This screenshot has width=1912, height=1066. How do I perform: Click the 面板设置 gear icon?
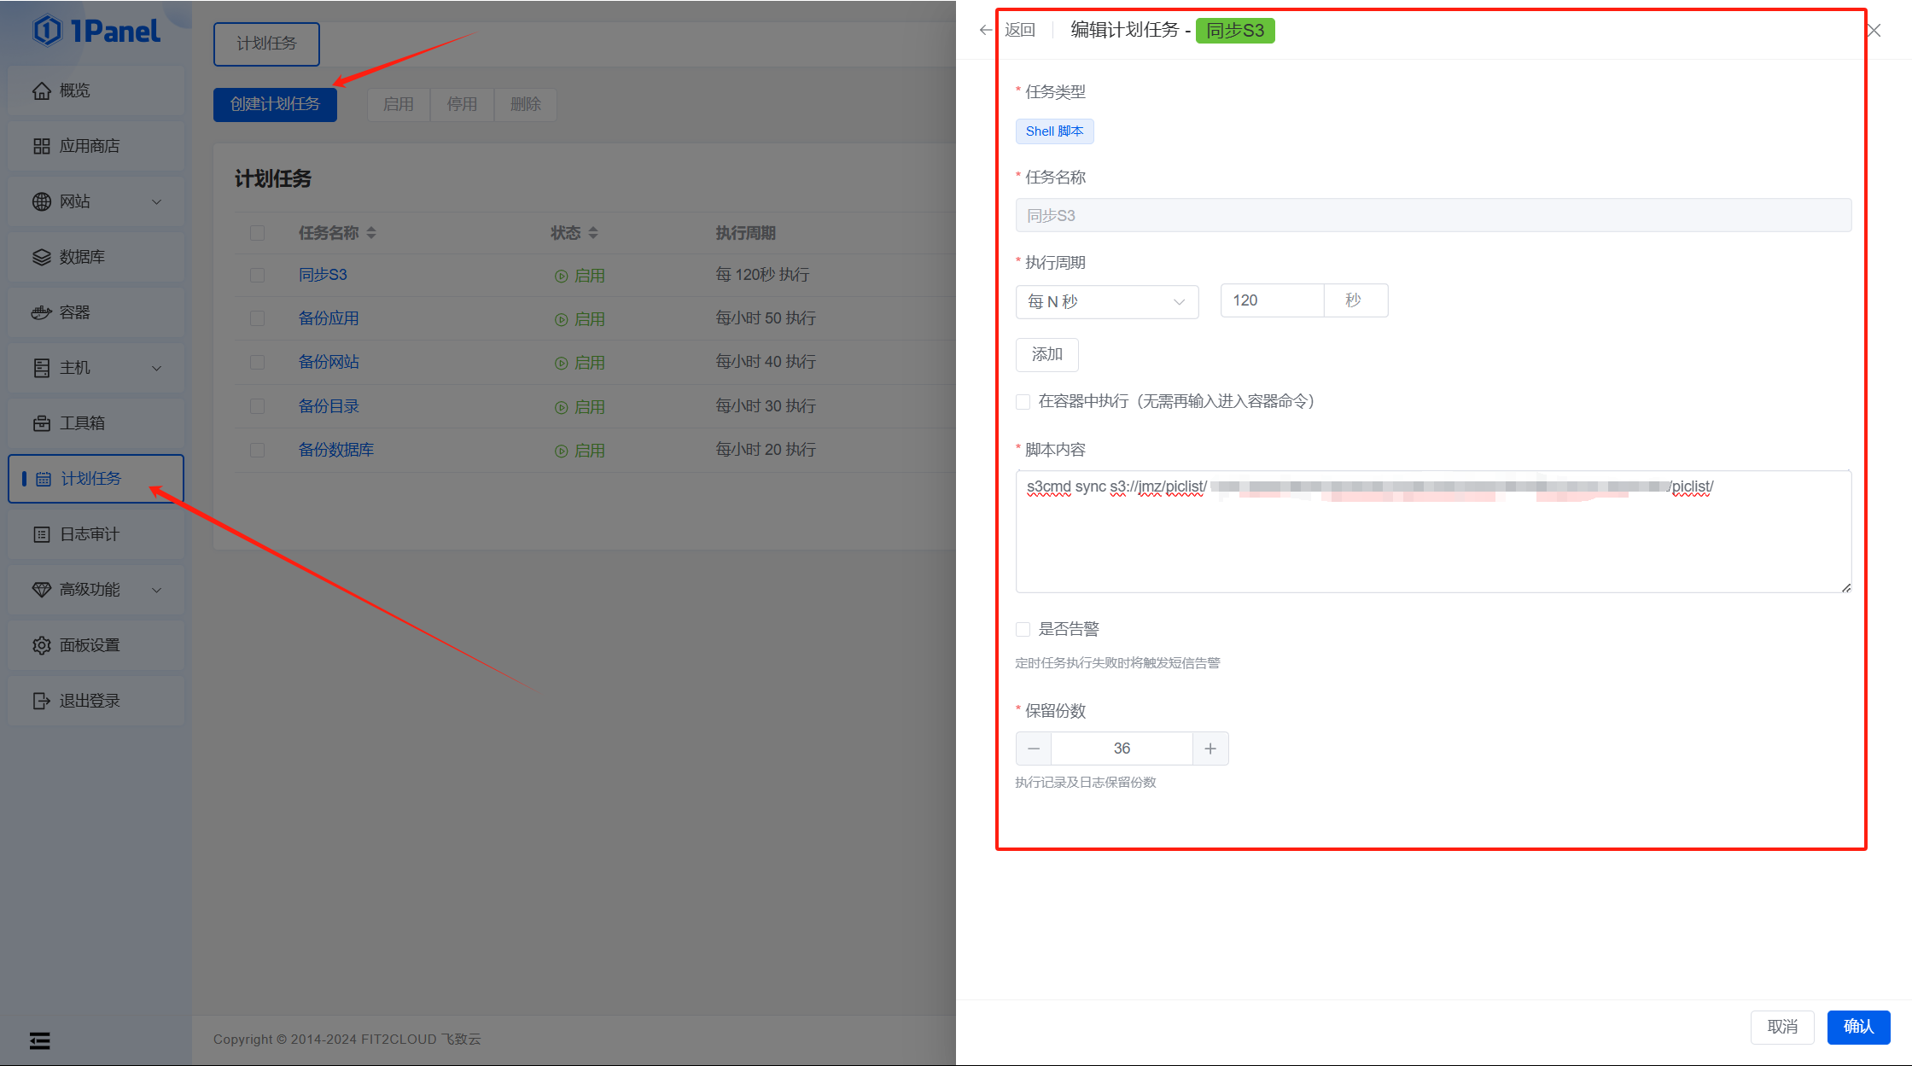[x=41, y=645]
